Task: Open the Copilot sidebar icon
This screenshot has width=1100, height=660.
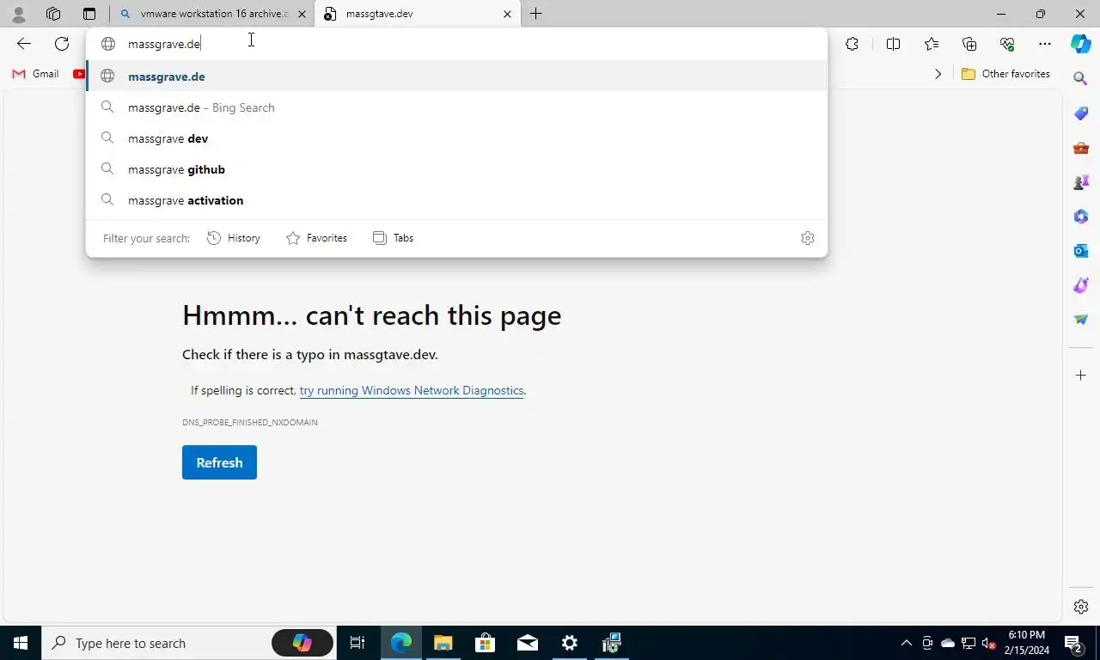Action: click(1081, 44)
